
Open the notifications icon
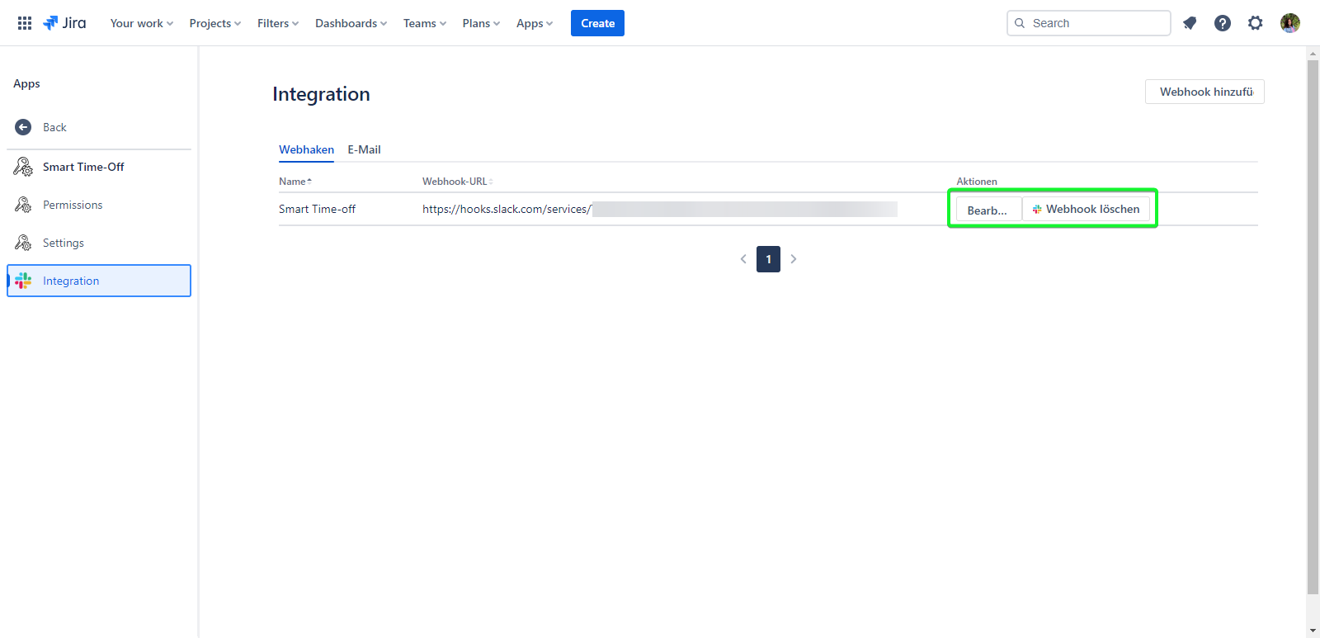coord(1190,23)
